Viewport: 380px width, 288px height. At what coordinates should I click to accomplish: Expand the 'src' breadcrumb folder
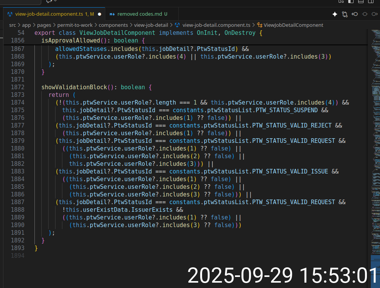(13, 25)
